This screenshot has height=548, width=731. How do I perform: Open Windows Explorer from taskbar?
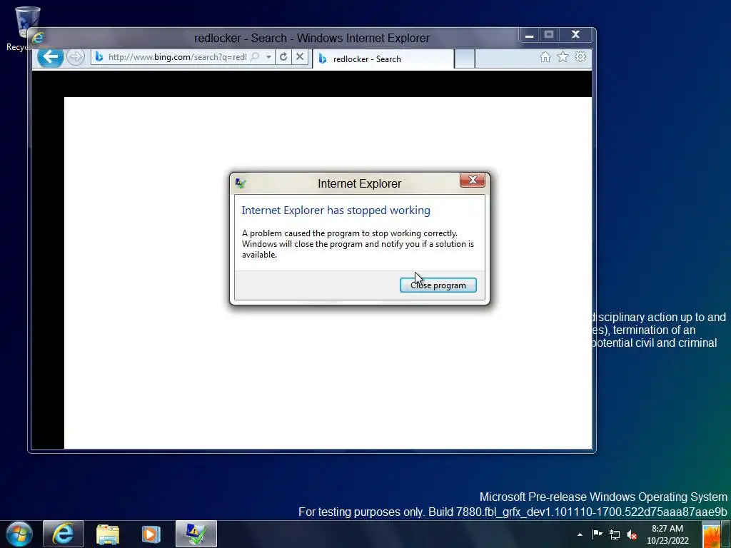point(108,534)
